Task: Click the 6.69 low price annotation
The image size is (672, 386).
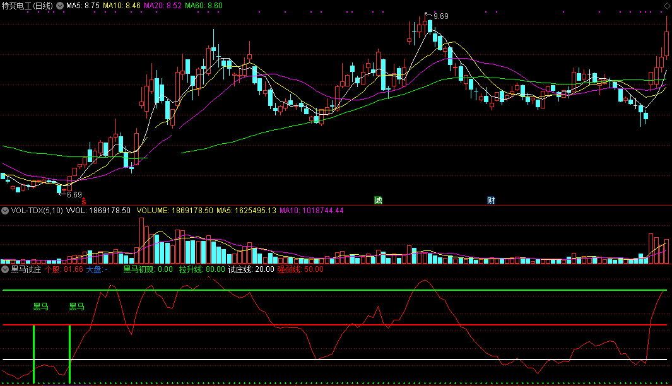Action: click(74, 195)
